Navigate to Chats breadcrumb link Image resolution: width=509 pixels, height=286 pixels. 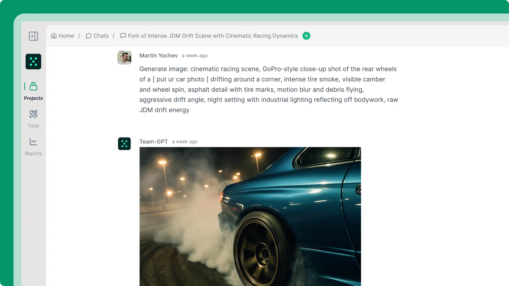[101, 36]
